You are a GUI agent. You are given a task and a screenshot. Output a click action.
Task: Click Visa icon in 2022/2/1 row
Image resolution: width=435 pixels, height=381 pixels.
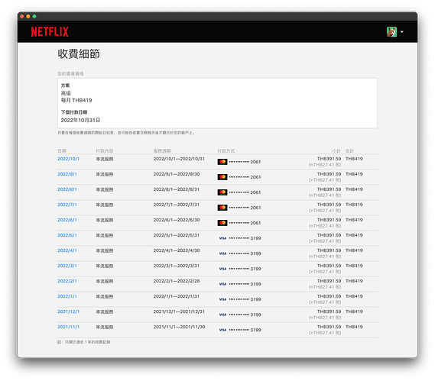222,284
